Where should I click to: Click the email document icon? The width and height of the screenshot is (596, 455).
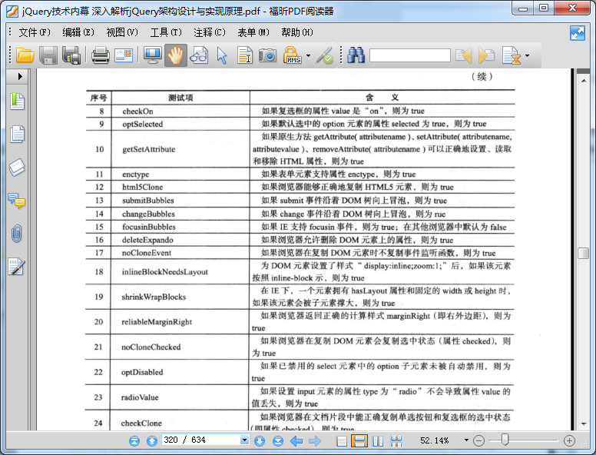[124, 55]
